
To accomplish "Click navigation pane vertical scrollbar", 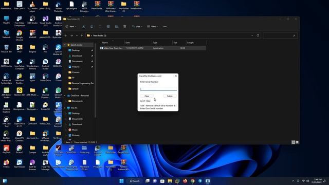I will [96, 80].
